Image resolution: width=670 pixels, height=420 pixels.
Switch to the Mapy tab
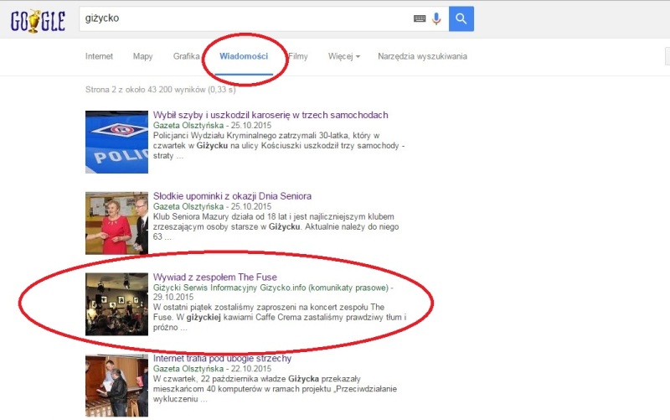[x=142, y=56]
